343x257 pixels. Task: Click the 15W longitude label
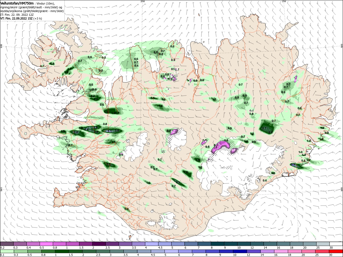pyautogui.click(x=284, y=1)
